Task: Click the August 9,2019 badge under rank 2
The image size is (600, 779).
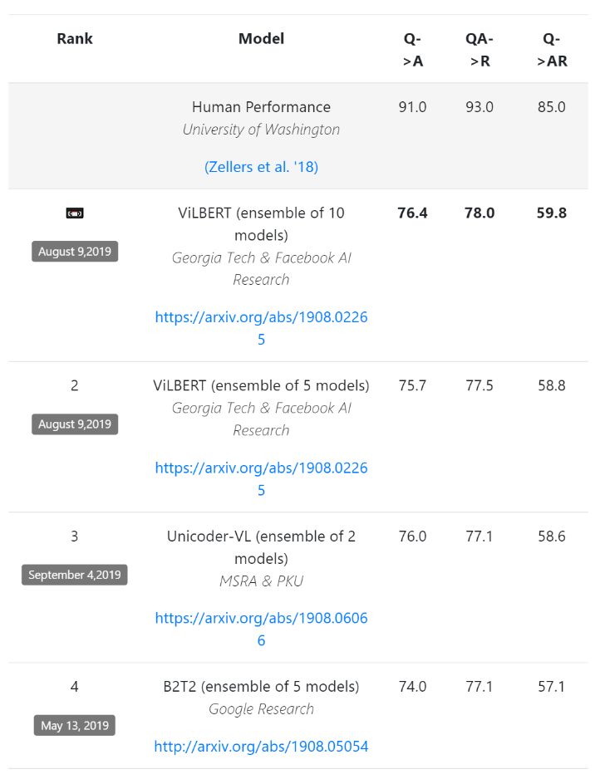Action: pyautogui.click(x=75, y=424)
